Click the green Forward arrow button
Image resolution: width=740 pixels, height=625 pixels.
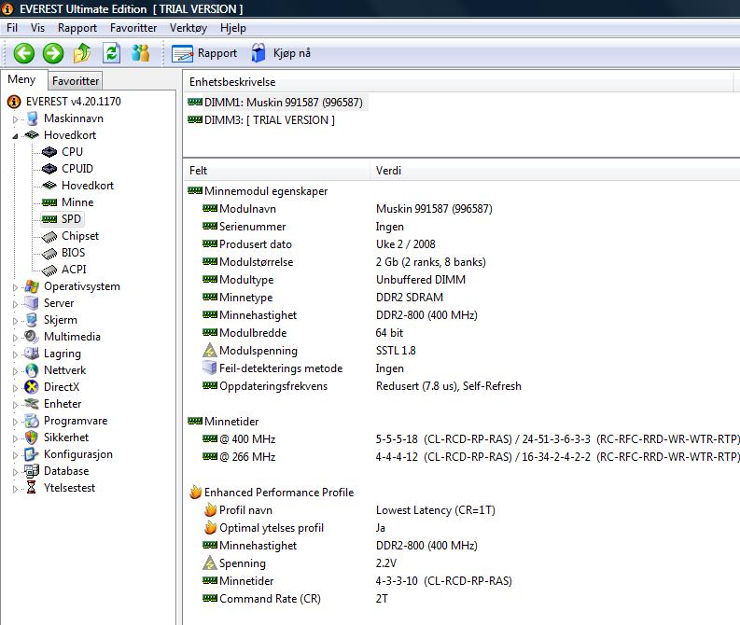coord(53,53)
